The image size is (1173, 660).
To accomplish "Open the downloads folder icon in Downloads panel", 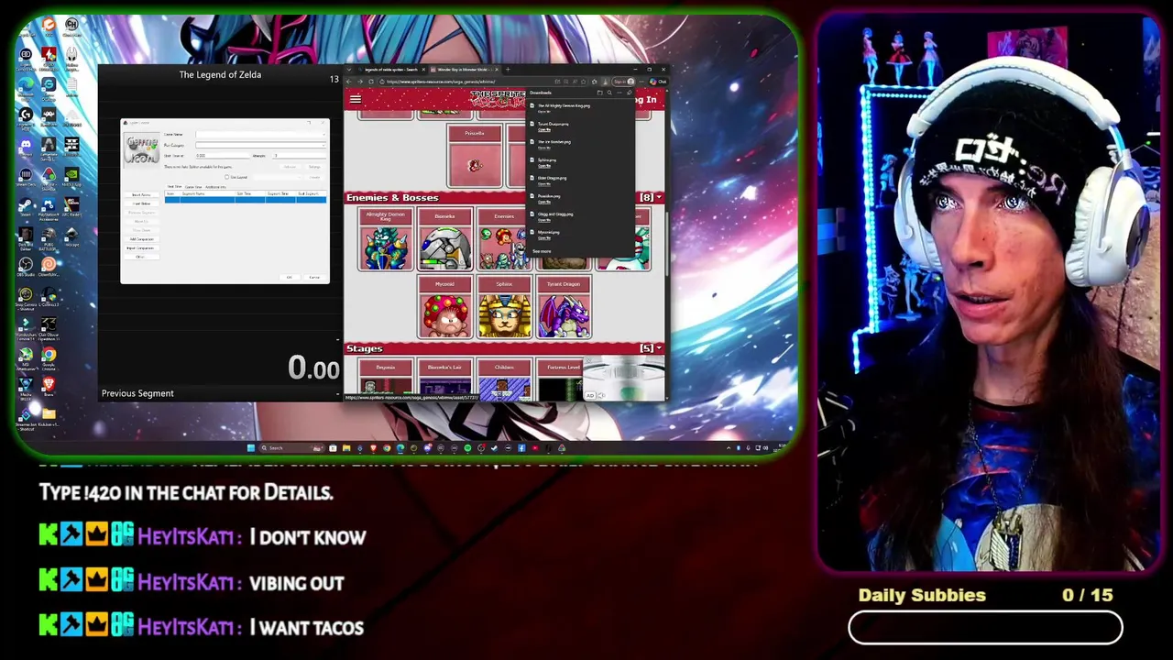I will pyautogui.click(x=599, y=93).
